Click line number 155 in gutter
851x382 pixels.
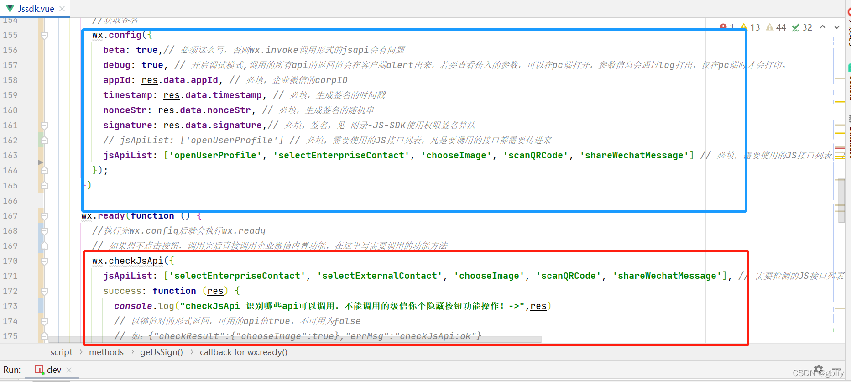(10, 35)
